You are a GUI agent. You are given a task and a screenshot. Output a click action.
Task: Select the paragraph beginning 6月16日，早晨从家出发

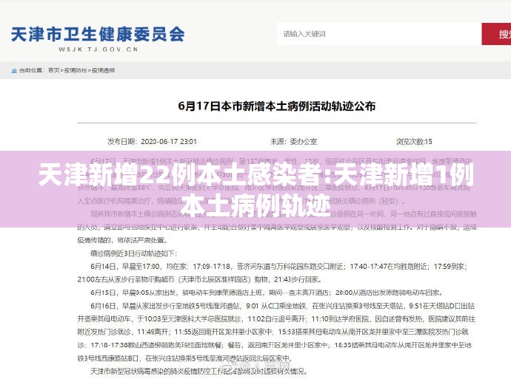click(276, 332)
